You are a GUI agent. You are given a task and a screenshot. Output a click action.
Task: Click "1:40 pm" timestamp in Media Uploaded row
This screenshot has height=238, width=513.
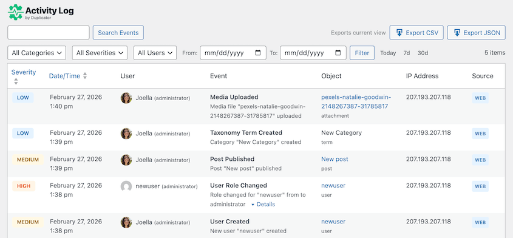tap(61, 106)
